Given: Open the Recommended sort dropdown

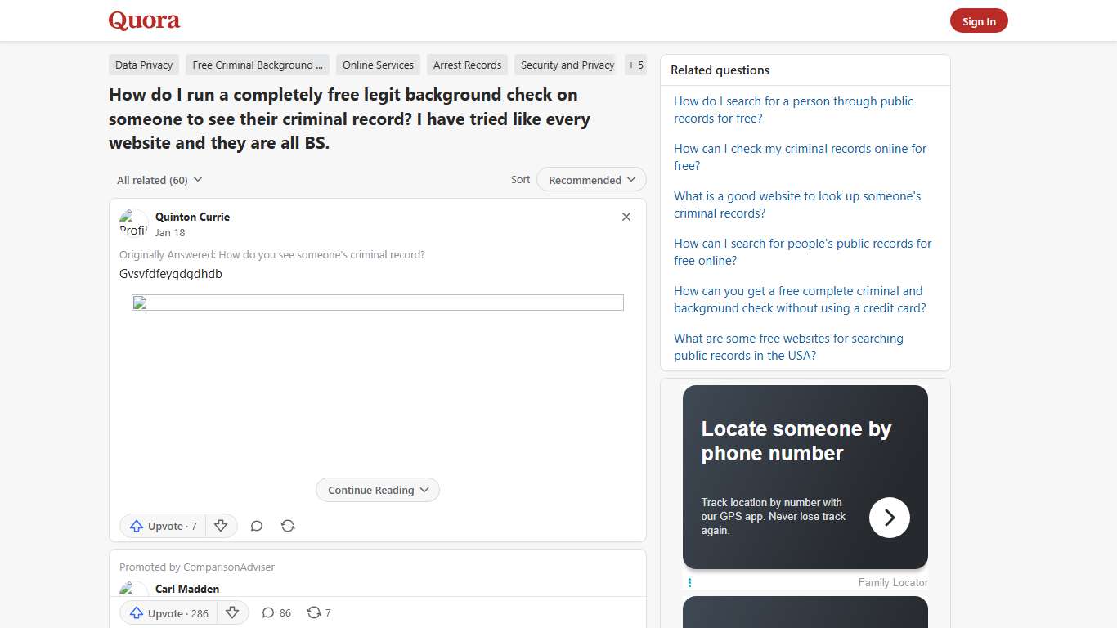Looking at the screenshot, I should coord(590,179).
